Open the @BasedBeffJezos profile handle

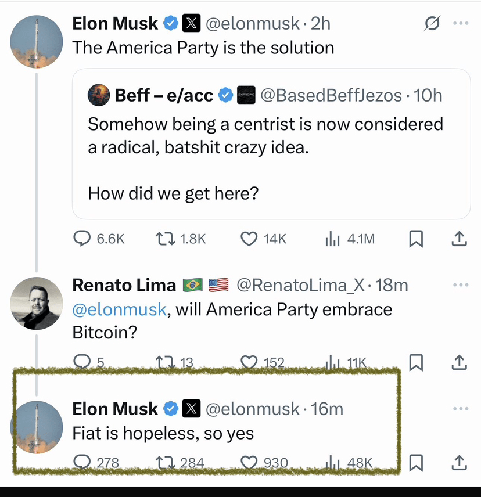pyautogui.click(x=331, y=95)
